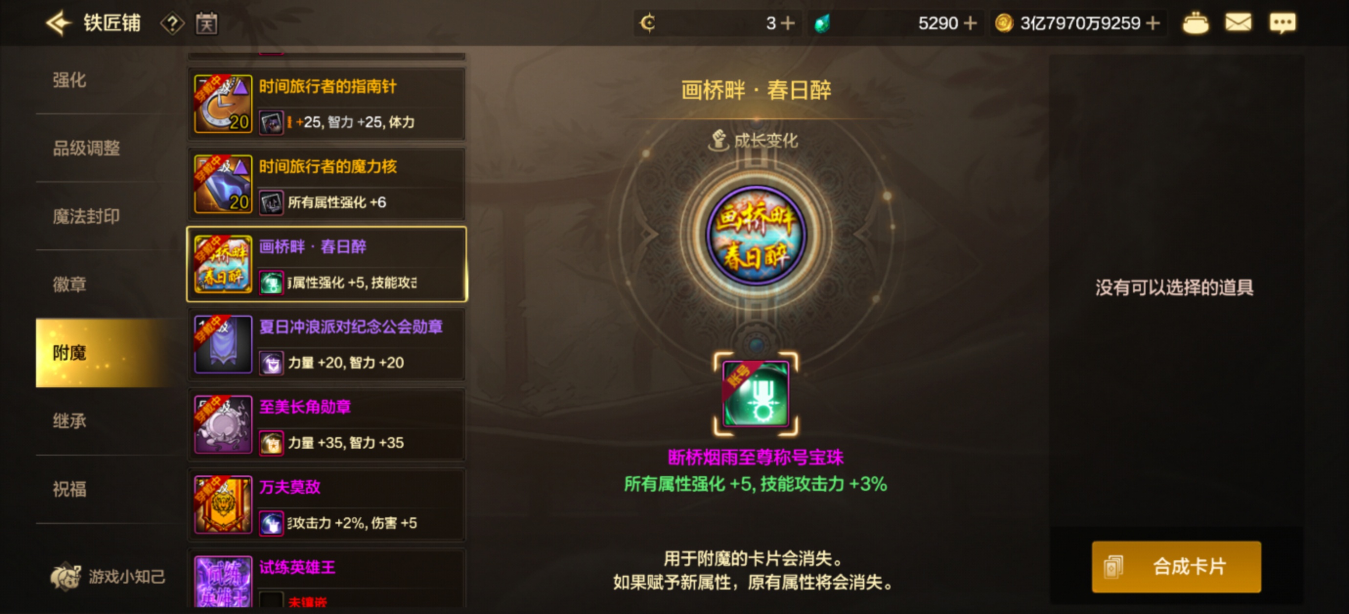Viewport: 1349px width, 614px height.
Task: Click the 合成卡片 button
Action: [1176, 567]
